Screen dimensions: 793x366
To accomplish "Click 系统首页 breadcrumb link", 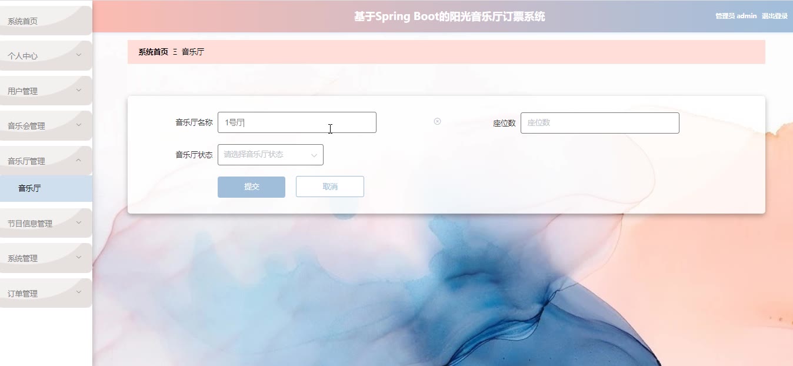I will pyautogui.click(x=153, y=52).
